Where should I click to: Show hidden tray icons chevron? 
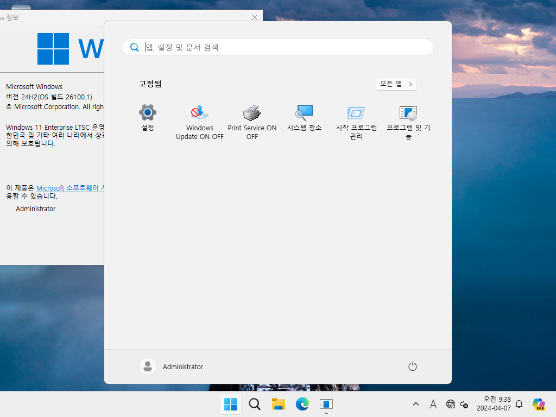tap(416, 404)
